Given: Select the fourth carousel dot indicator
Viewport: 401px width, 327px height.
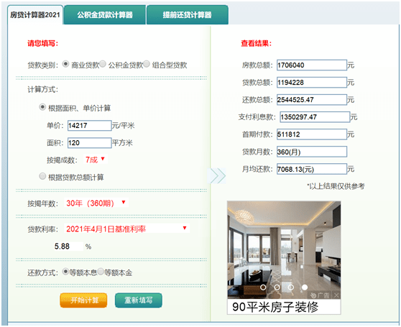Looking at the screenshot, I should [x=304, y=287].
